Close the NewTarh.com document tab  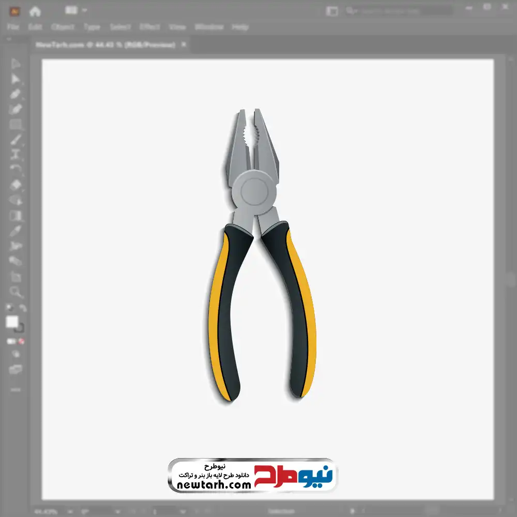(x=183, y=45)
